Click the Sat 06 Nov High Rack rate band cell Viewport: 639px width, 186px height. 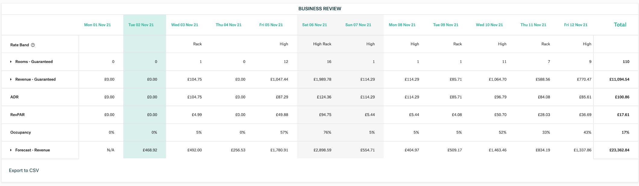click(x=322, y=44)
